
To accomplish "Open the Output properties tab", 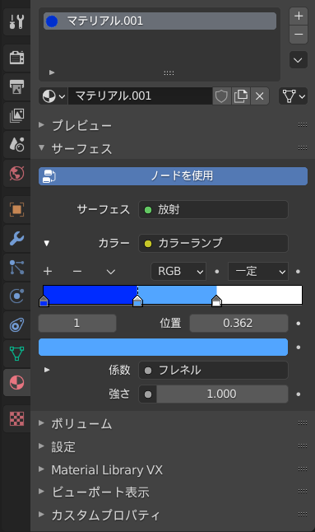I will 16,86.
